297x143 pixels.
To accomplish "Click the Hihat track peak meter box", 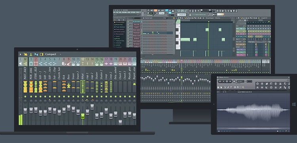I will click(x=83, y=87).
